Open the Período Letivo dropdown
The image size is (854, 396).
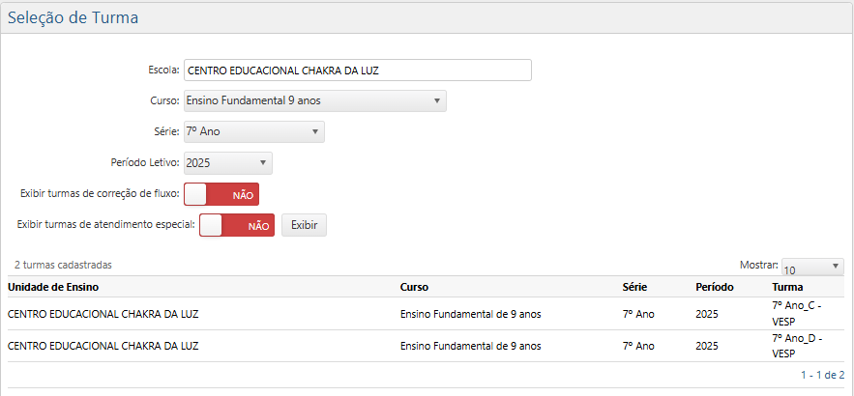(x=227, y=162)
